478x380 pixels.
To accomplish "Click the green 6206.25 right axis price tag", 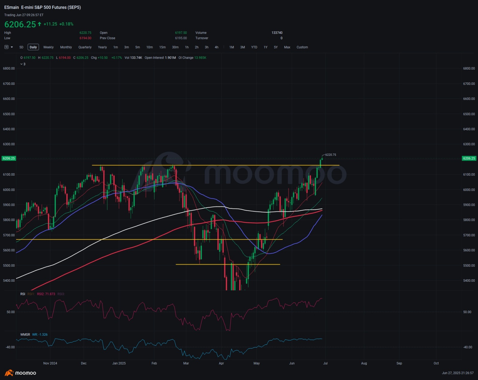I will point(469,158).
